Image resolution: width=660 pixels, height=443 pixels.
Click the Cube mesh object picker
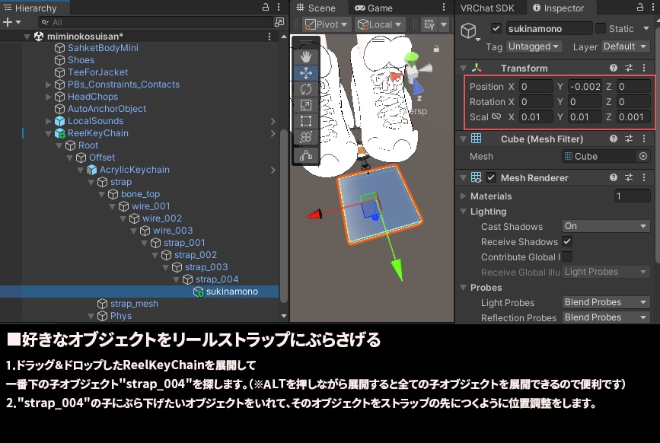643,155
